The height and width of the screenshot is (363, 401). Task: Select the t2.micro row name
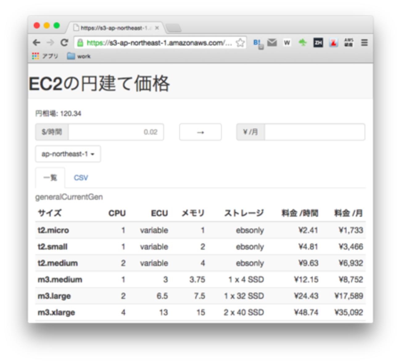(x=53, y=230)
